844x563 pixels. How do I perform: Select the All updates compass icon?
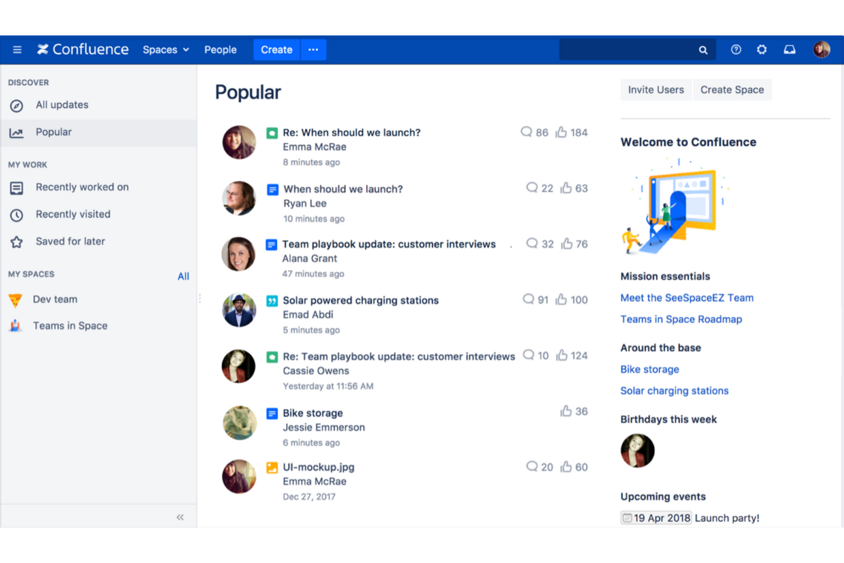pyautogui.click(x=17, y=105)
